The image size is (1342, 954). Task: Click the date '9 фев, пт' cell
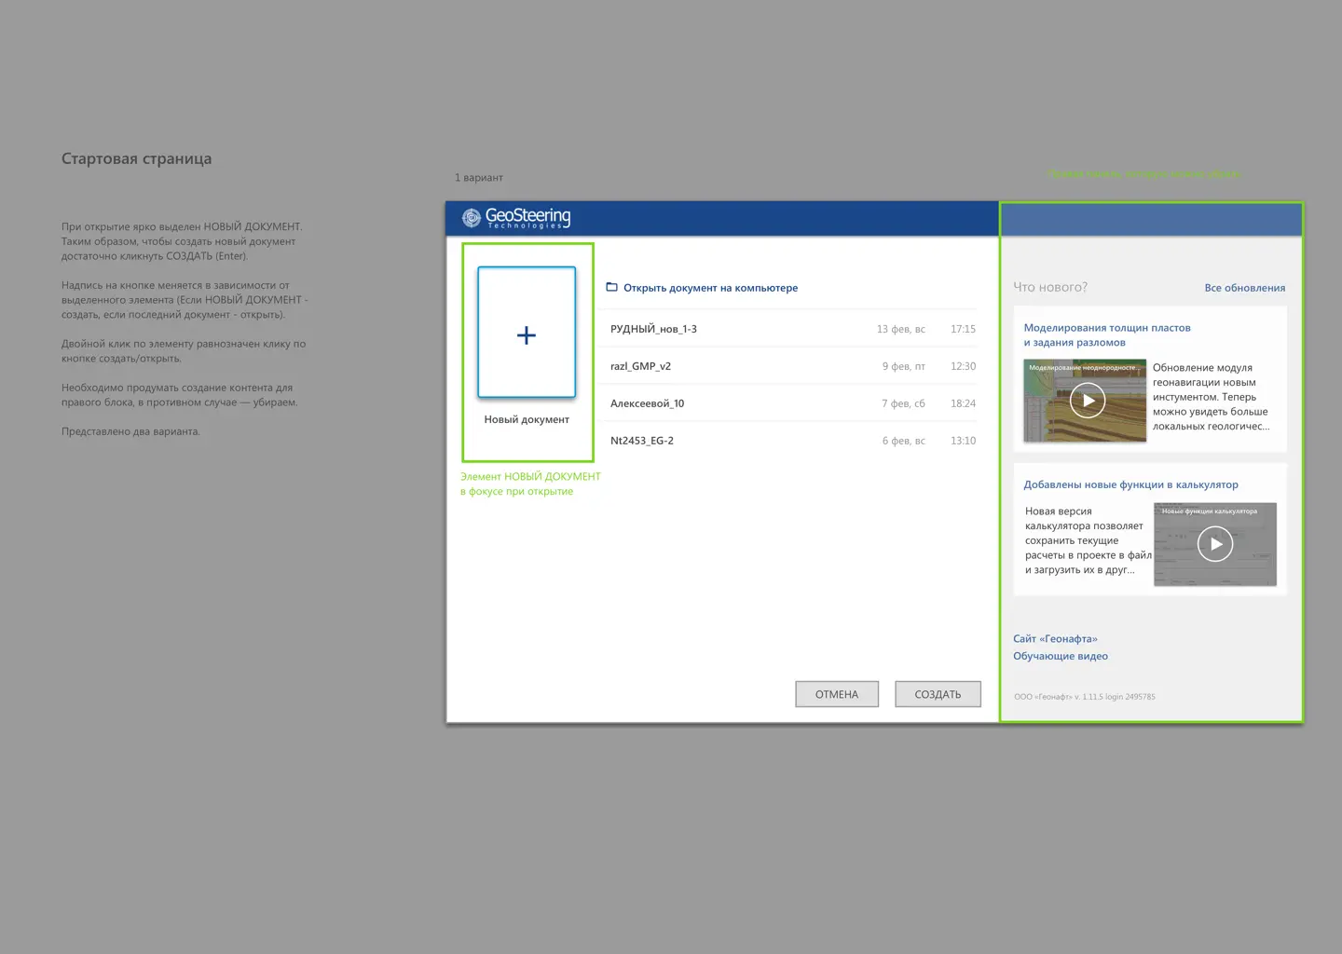903,366
